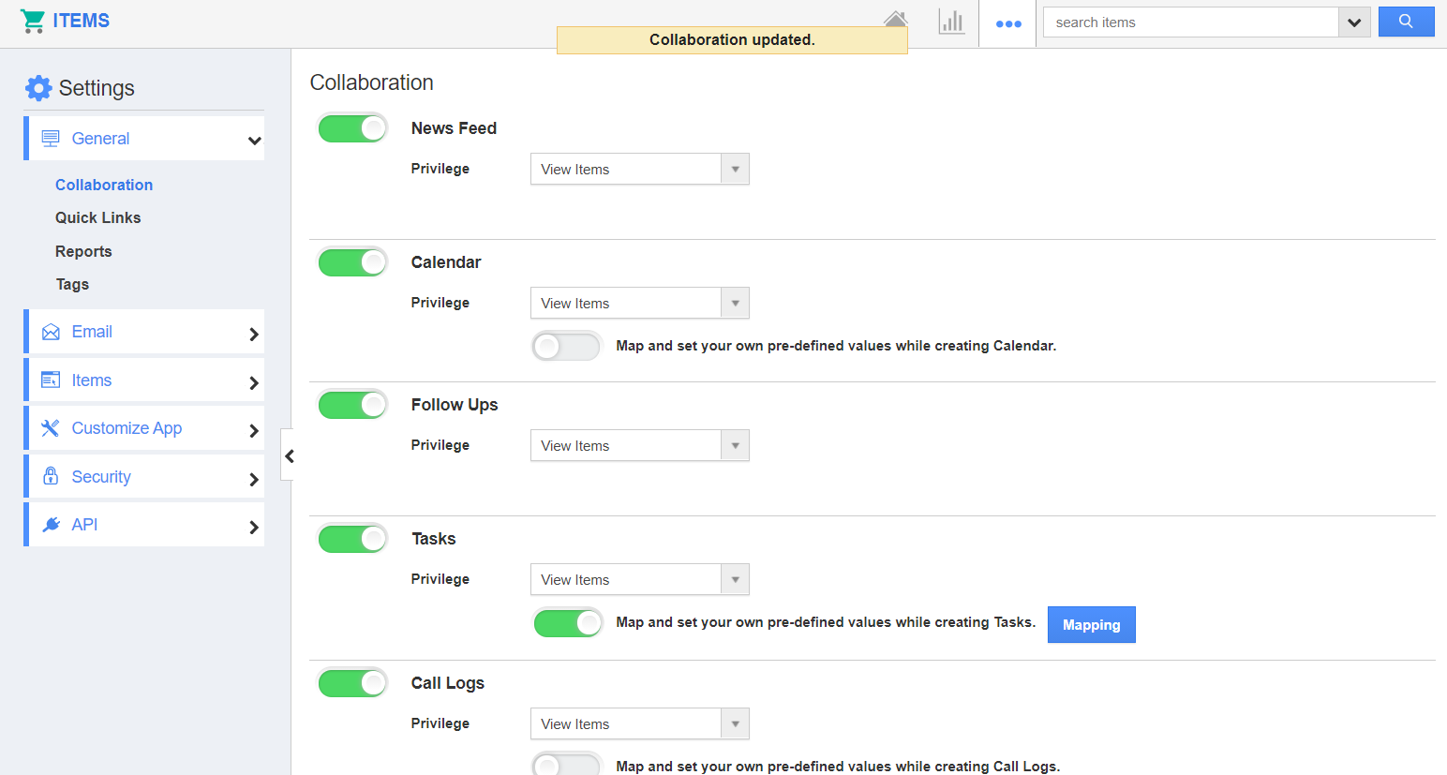
Task: Disable the News Feed toggle
Action: coord(352,127)
